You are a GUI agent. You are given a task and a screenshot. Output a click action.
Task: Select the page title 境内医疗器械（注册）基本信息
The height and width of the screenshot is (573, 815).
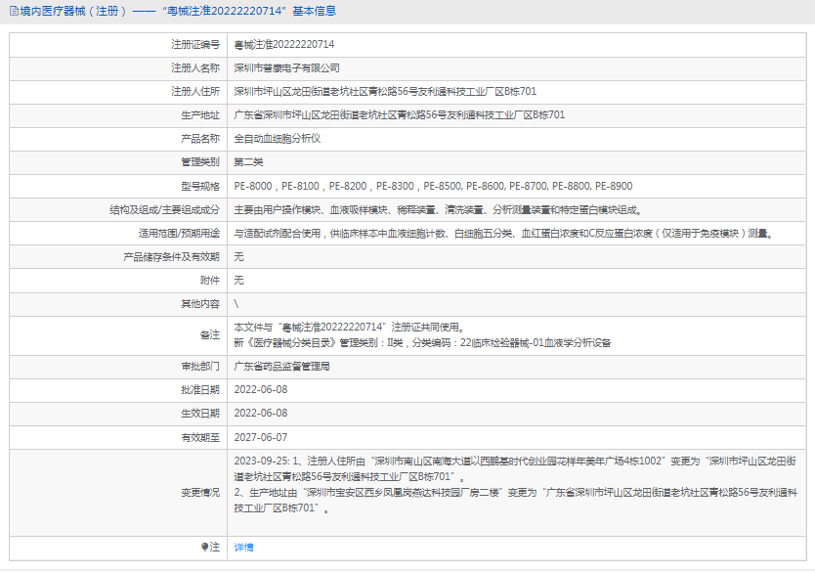(178, 11)
